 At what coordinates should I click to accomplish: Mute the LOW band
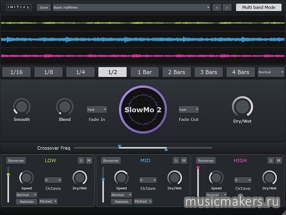[x=89, y=161]
